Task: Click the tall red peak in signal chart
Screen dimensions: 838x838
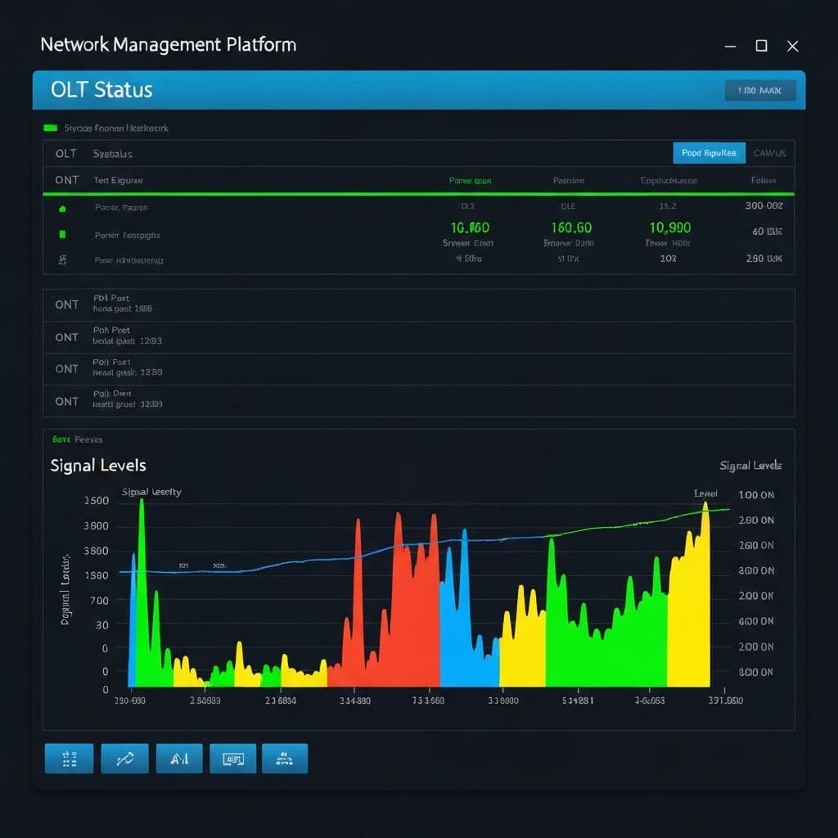Action: tap(399, 556)
